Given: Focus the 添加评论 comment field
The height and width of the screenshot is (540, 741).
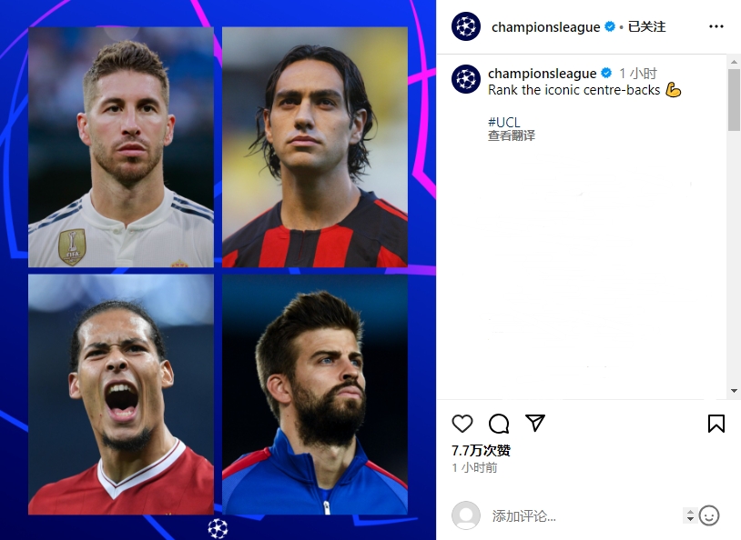Looking at the screenshot, I should click(584, 516).
